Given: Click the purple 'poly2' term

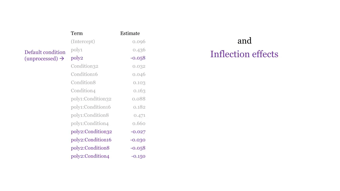Looking at the screenshot, I should [77, 58].
